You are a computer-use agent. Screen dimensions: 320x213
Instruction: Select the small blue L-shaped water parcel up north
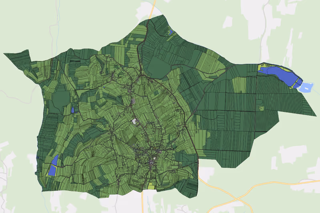(x=170, y=32)
